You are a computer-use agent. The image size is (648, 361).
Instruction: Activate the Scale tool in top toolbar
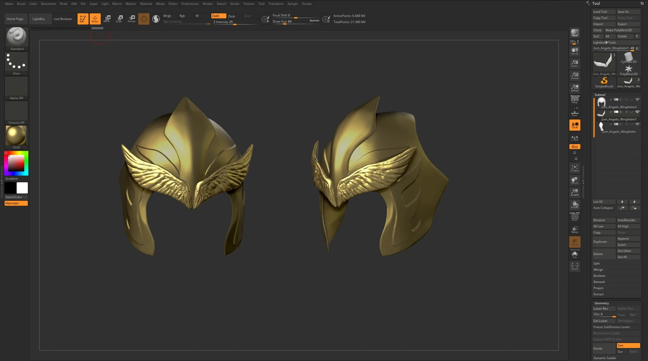coord(120,19)
